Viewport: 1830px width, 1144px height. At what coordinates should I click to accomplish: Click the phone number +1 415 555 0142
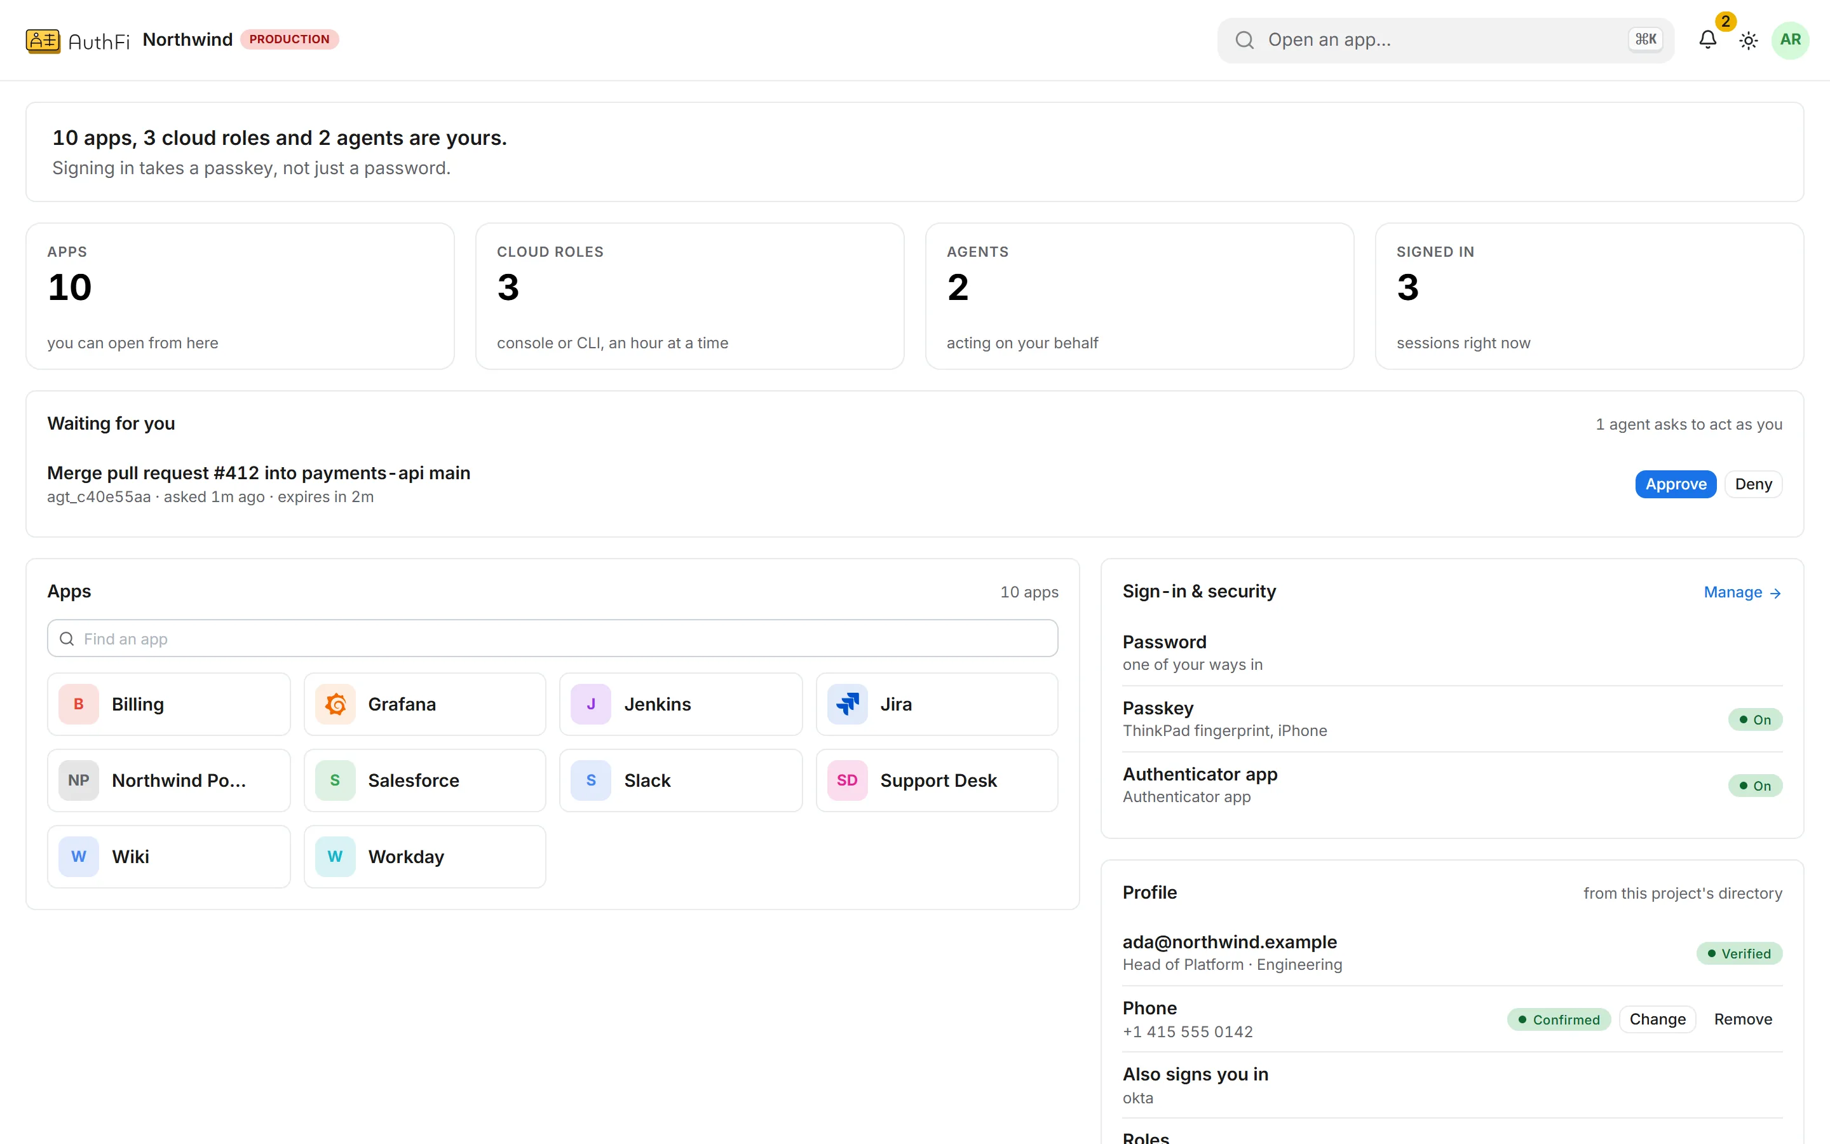1187,1032
